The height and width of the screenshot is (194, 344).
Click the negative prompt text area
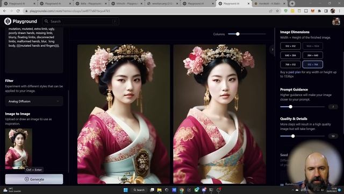(x=34, y=50)
